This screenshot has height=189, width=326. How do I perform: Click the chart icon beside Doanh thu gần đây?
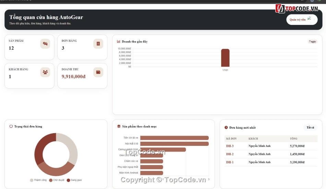[118, 41]
